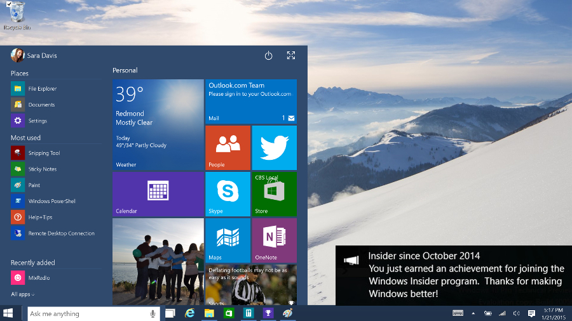Launch Snipping Tool from Most used
Screen dimensions: 572x321
[x=43, y=153]
